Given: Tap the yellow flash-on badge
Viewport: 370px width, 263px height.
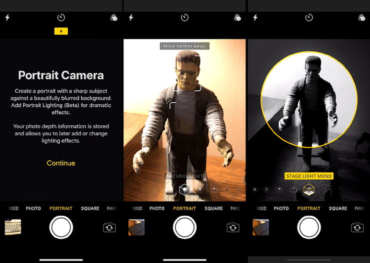Looking at the screenshot, I should 61,31.
